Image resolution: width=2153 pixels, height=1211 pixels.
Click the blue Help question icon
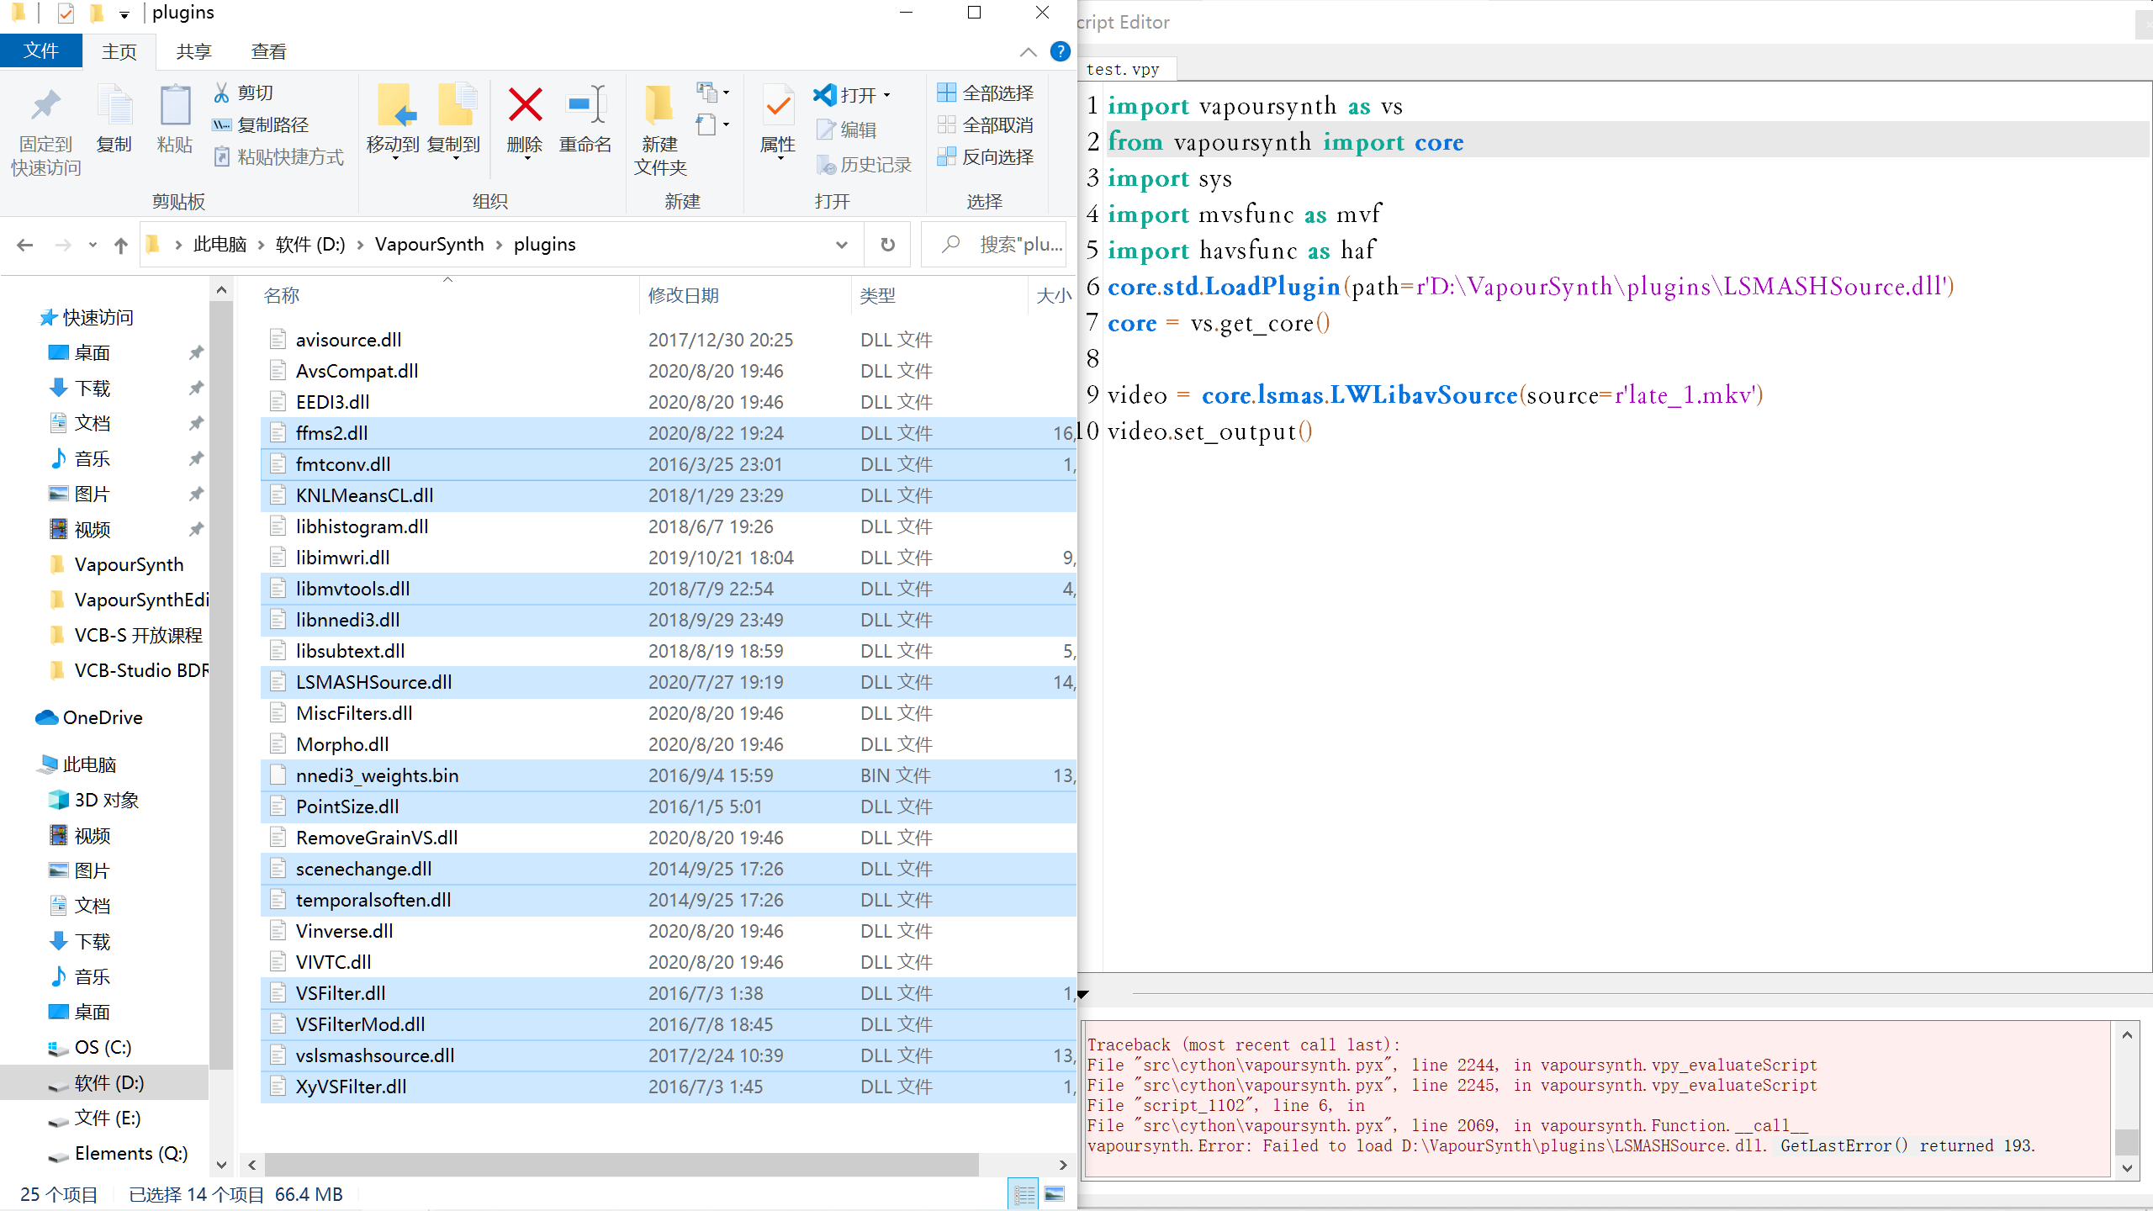(1061, 51)
